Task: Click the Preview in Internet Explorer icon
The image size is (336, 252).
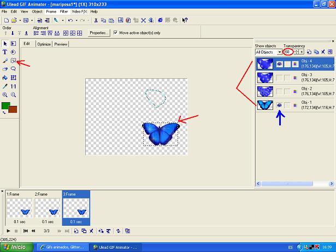Action: point(160,20)
